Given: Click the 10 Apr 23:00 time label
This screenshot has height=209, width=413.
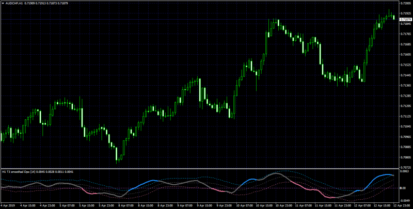Looking at the screenshot, I should click(282, 204).
